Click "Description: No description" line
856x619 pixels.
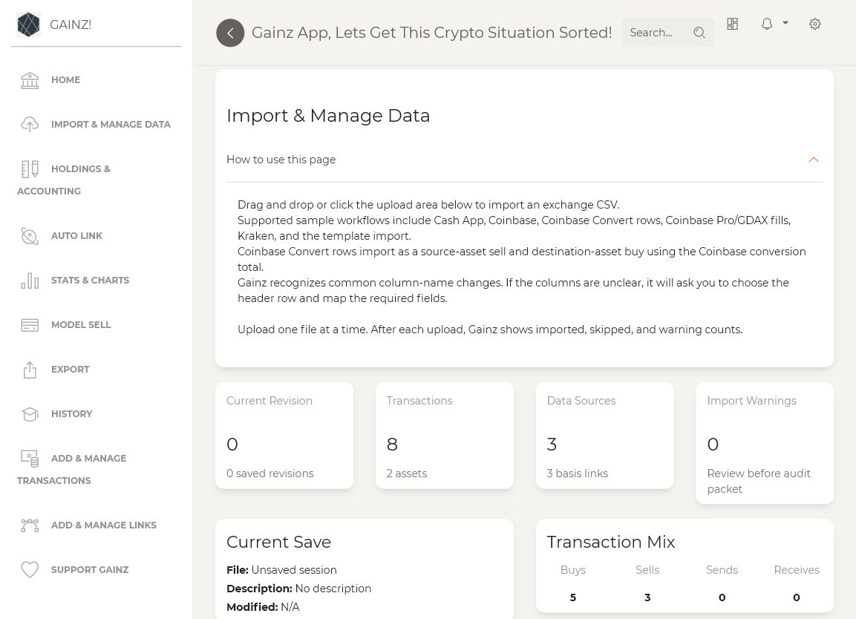298,589
